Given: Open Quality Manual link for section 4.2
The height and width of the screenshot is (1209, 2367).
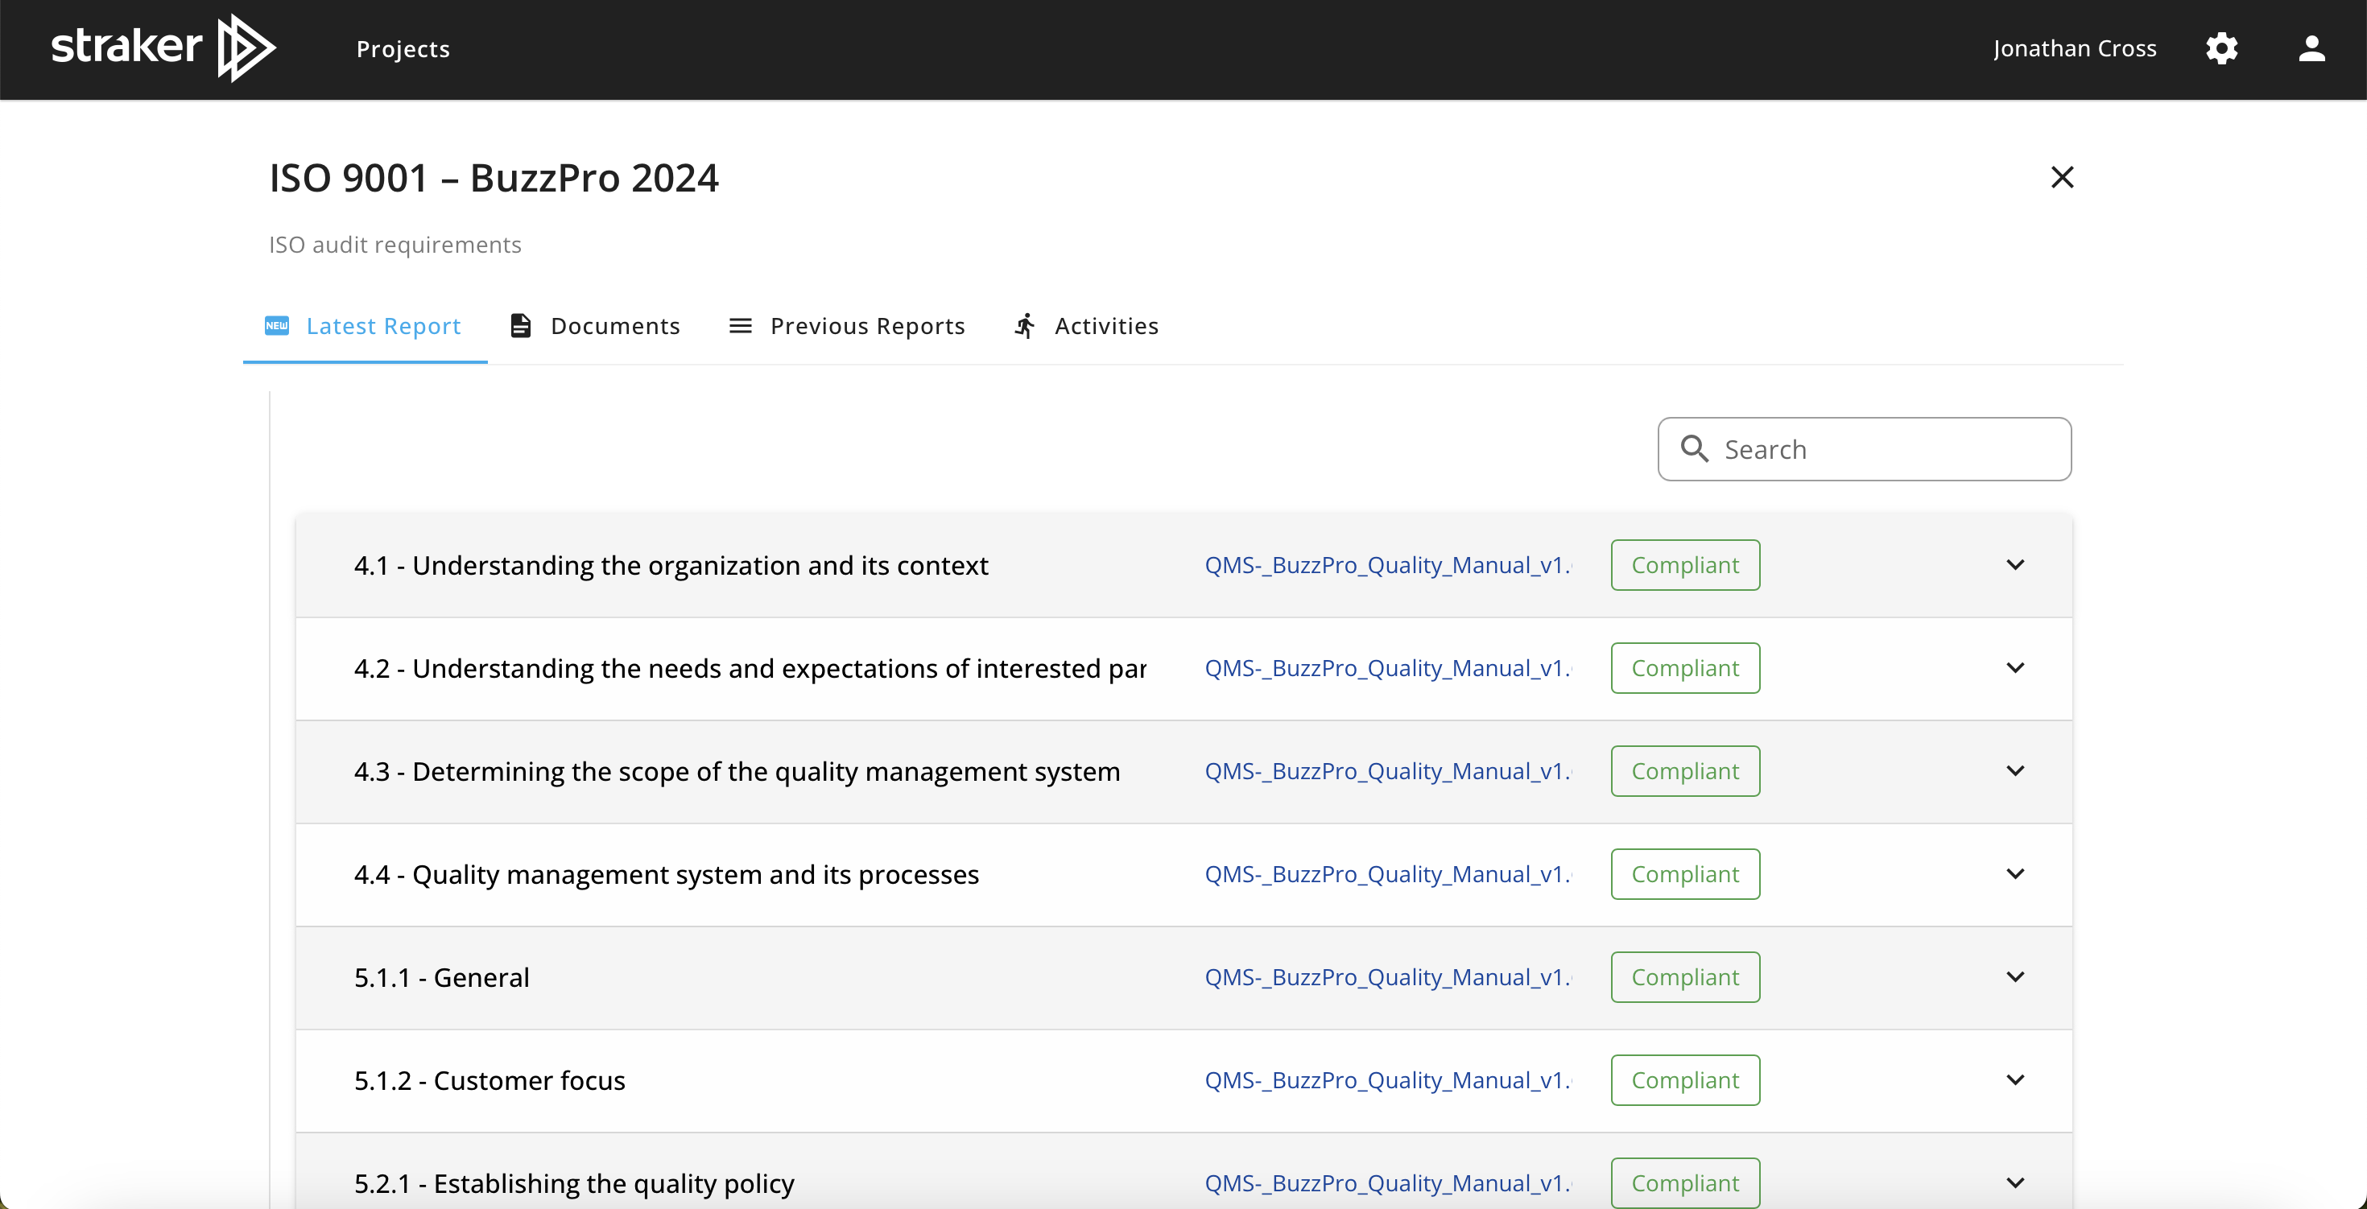Looking at the screenshot, I should click(1387, 669).
